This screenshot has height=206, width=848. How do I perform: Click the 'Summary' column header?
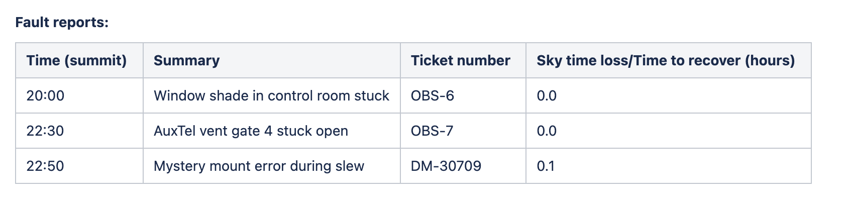tap(186, 61)
